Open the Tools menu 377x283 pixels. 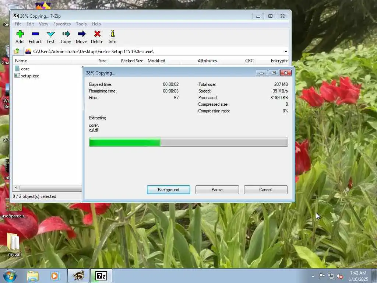pos(81,24)
